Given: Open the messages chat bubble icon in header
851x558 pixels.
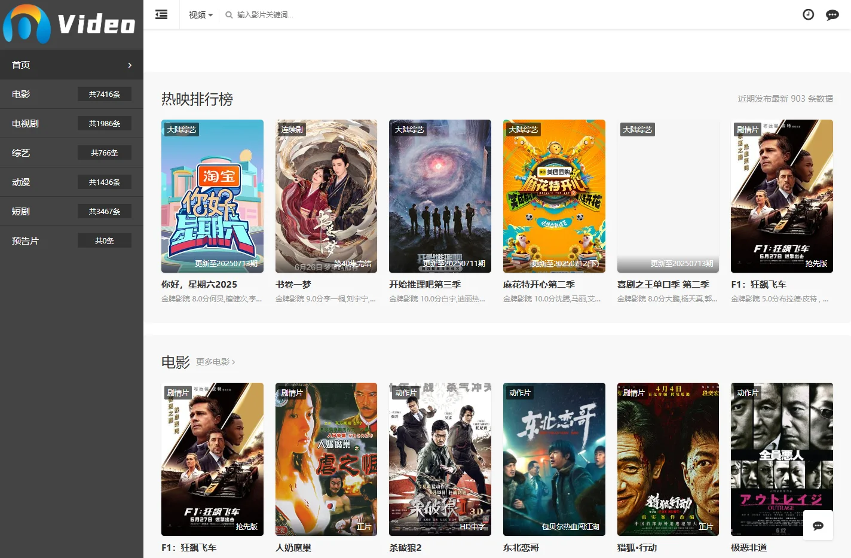Looking at the screenshot, I should click(x=832, y=15).
